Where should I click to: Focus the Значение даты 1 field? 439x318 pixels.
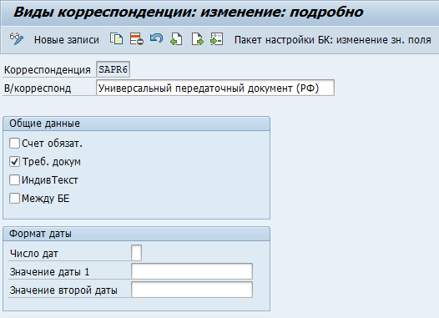coord(192,271)
